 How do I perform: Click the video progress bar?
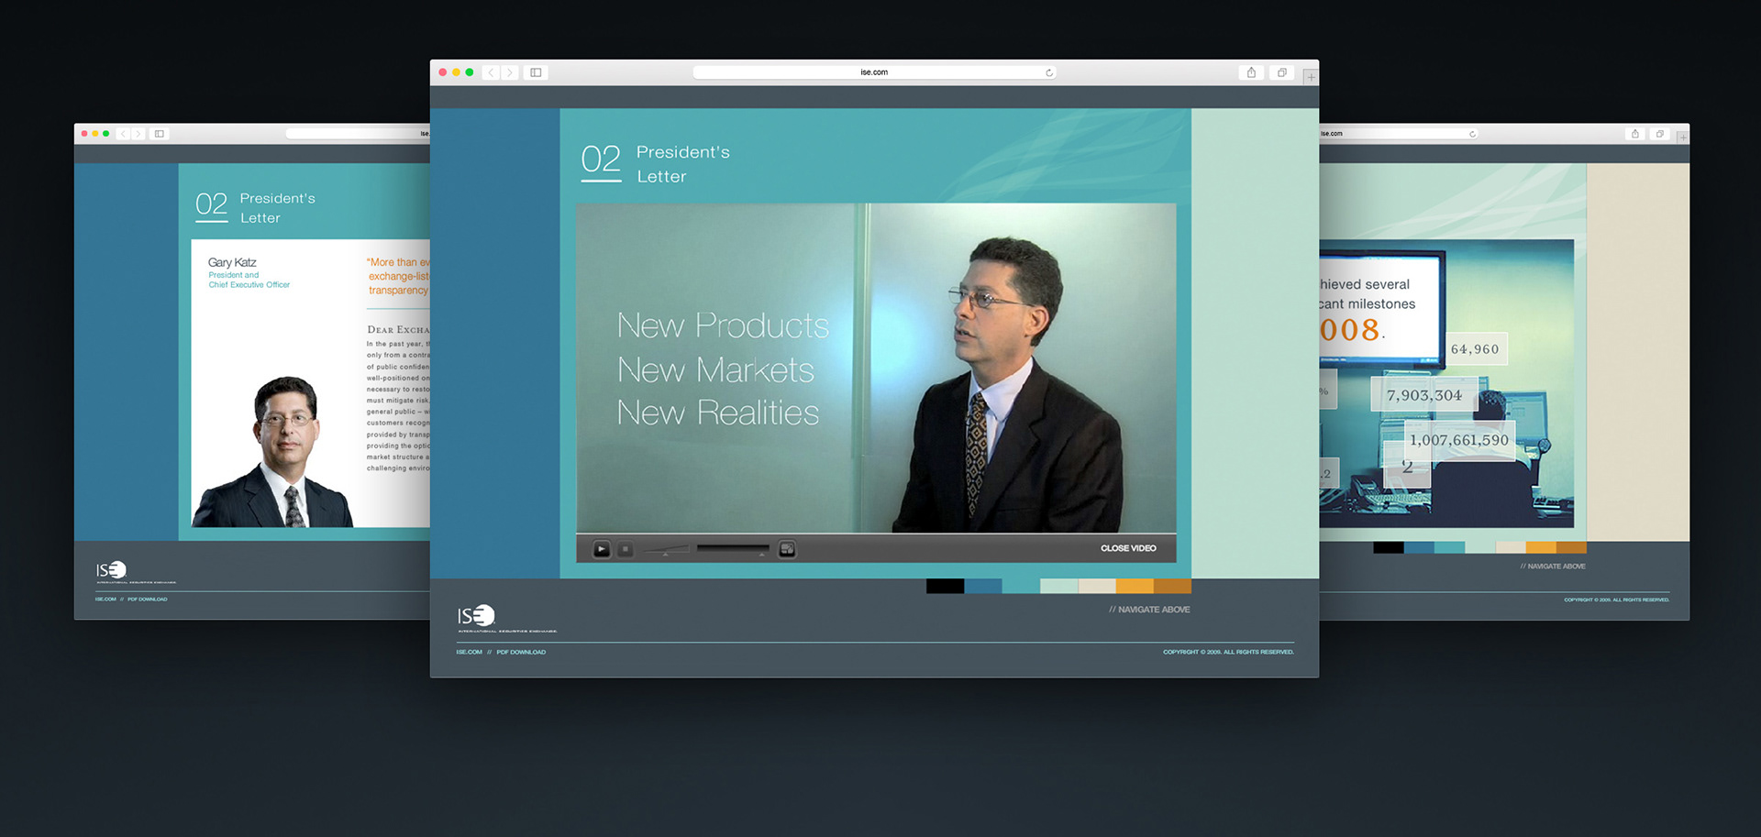pyautogui.click(x=732, y=548)
